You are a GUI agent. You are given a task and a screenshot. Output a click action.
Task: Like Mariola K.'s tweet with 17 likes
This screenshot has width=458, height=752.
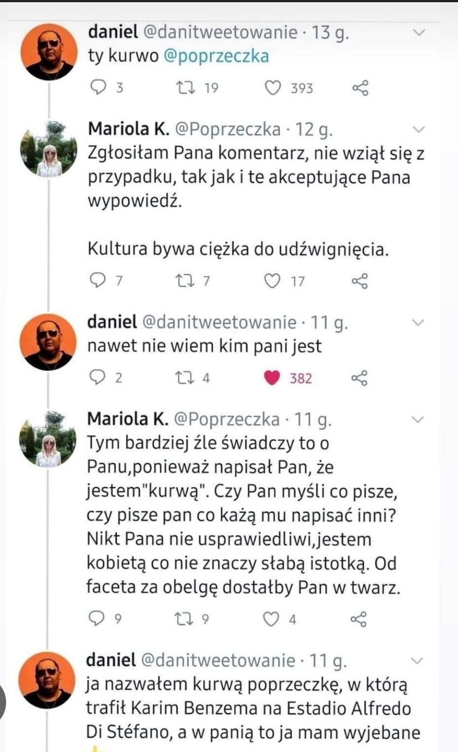272,282
